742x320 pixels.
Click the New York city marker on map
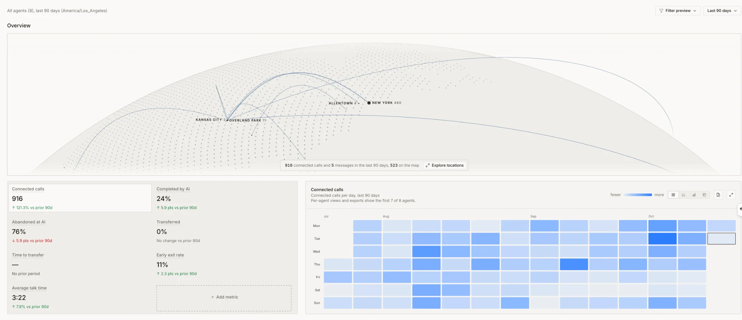[x=369, y=103]
